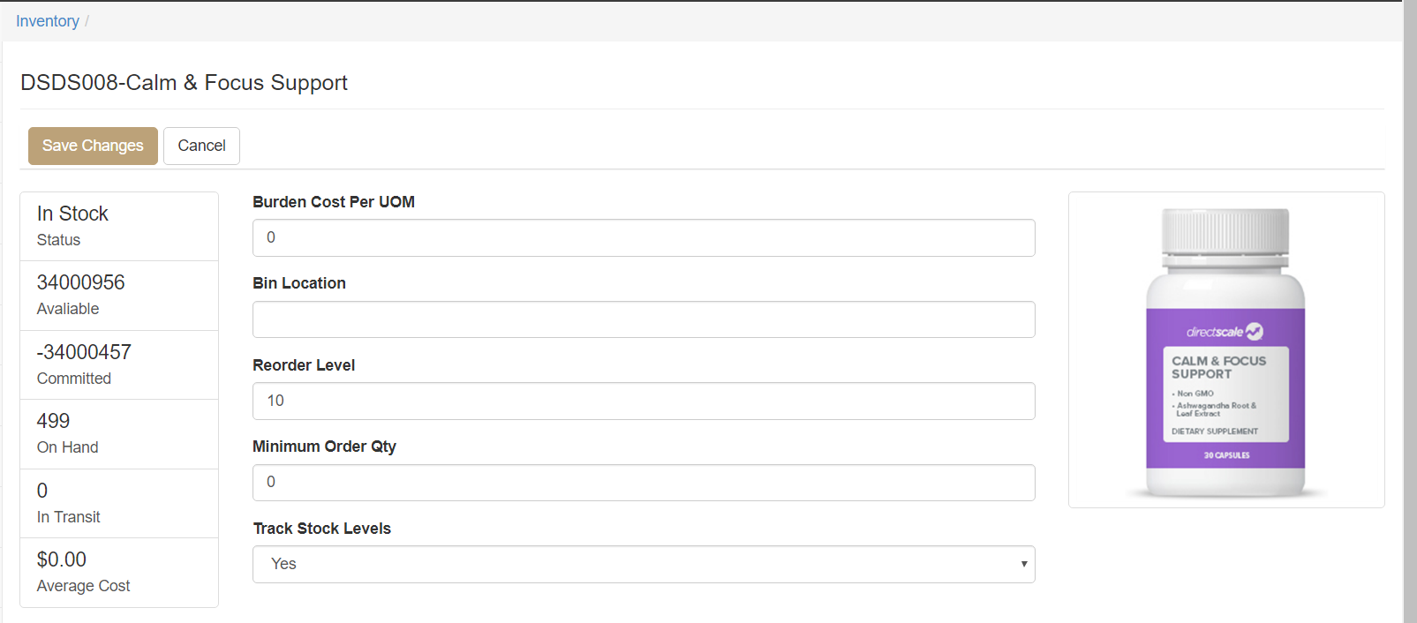Focus the Bin Location input
This screenshot has height=623, width=1417.
[644, 319]
